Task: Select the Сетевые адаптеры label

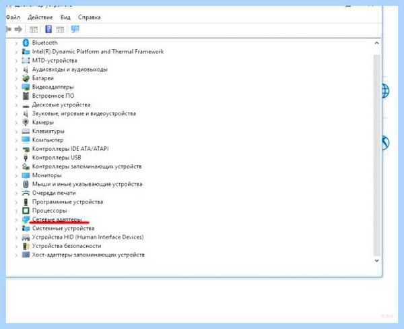Action: point(57,219)
